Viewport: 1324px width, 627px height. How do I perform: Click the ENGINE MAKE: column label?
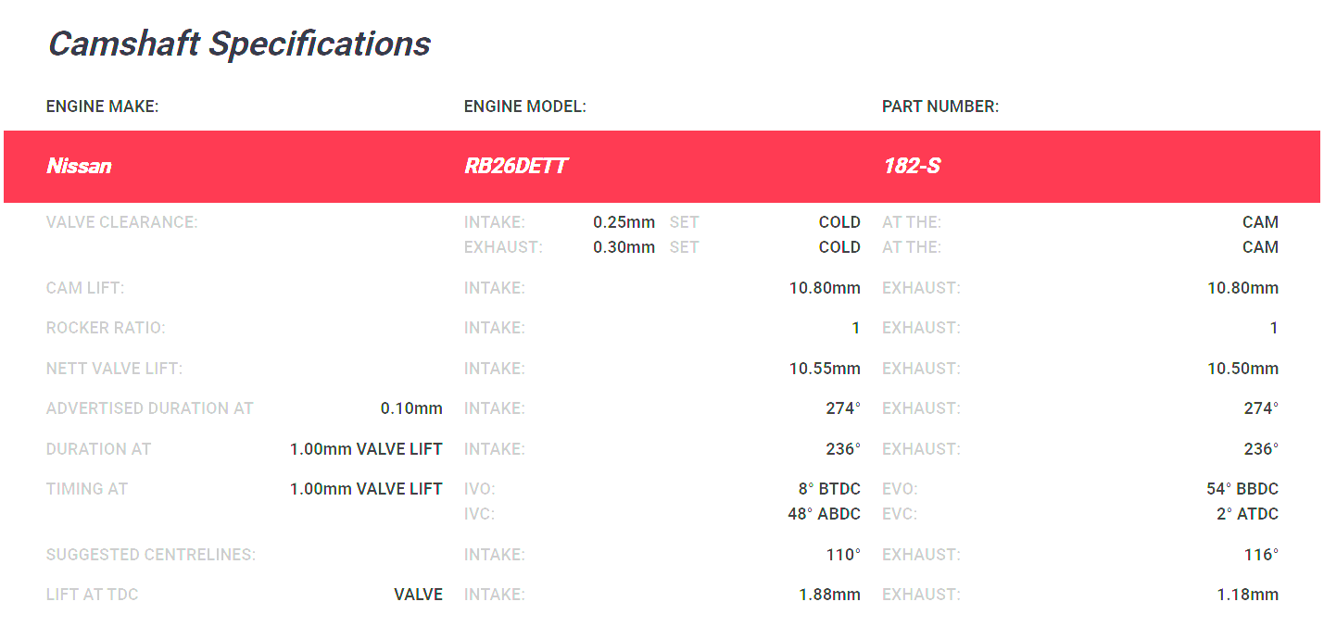pos(102,107)
